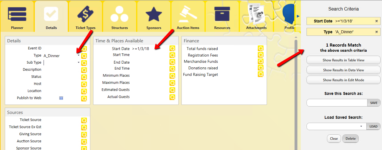Open the Load Saved Search dropdown
The height and width of the screenshot is (150, 382).
[x=361, y=126]
